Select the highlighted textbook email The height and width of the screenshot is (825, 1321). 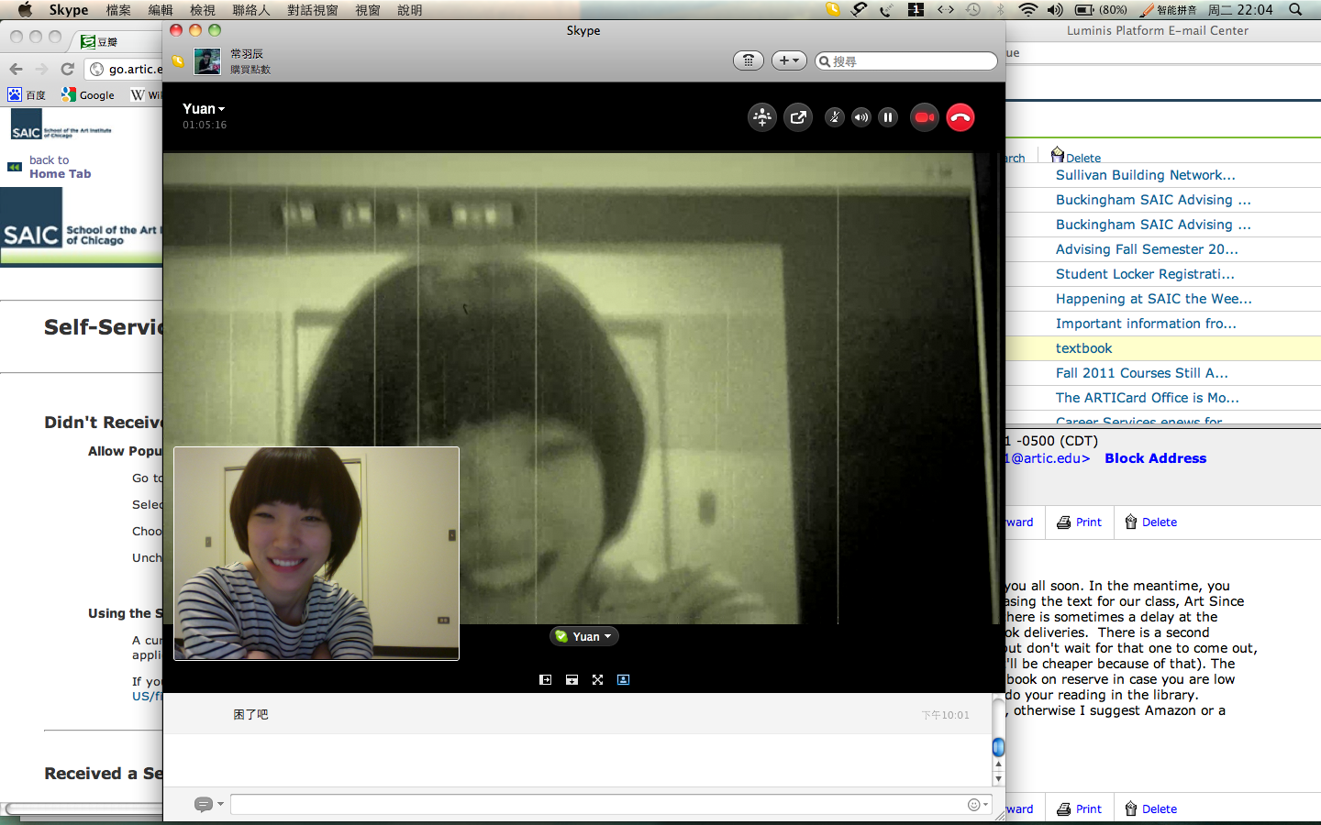tap(1083, 347)
